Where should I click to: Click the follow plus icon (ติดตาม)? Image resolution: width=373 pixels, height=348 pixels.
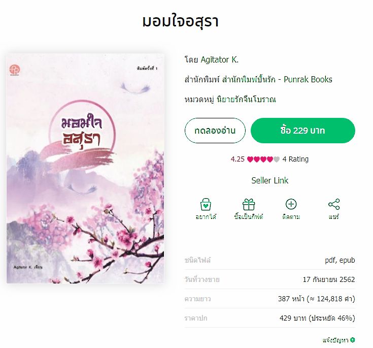291,204
